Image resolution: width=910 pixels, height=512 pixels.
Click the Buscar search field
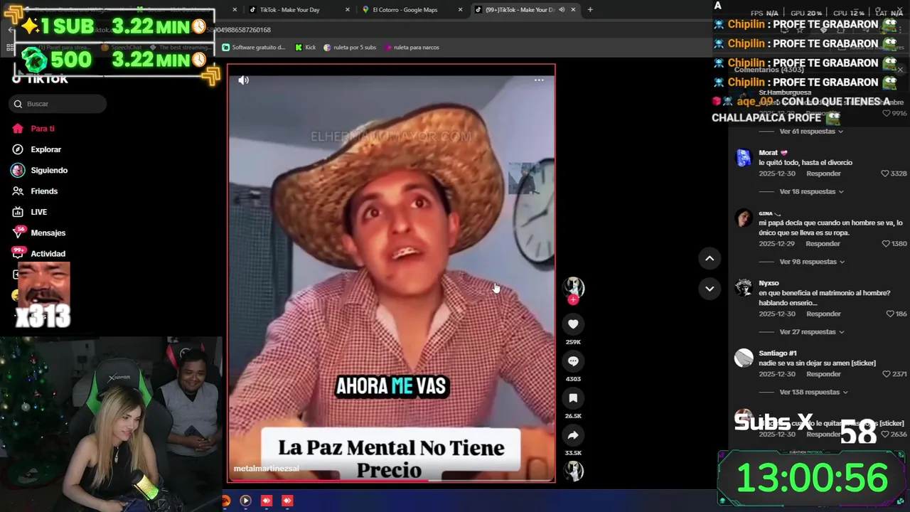[58, 104]
